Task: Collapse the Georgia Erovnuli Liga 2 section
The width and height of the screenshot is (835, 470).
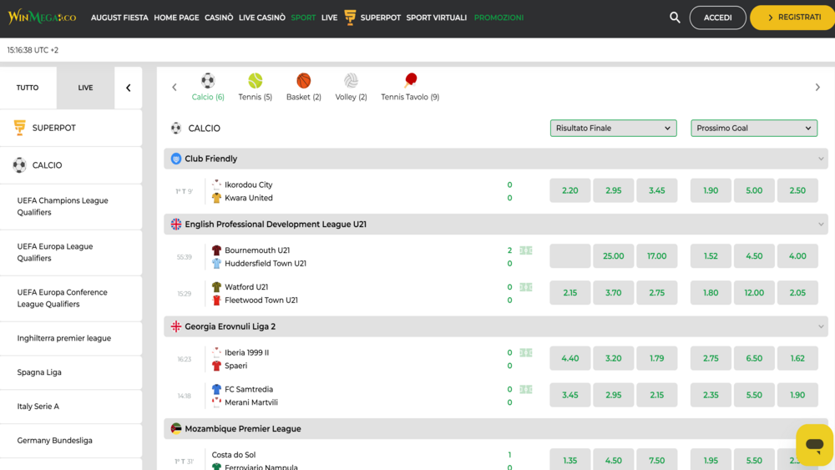Action: coord(821,326)
